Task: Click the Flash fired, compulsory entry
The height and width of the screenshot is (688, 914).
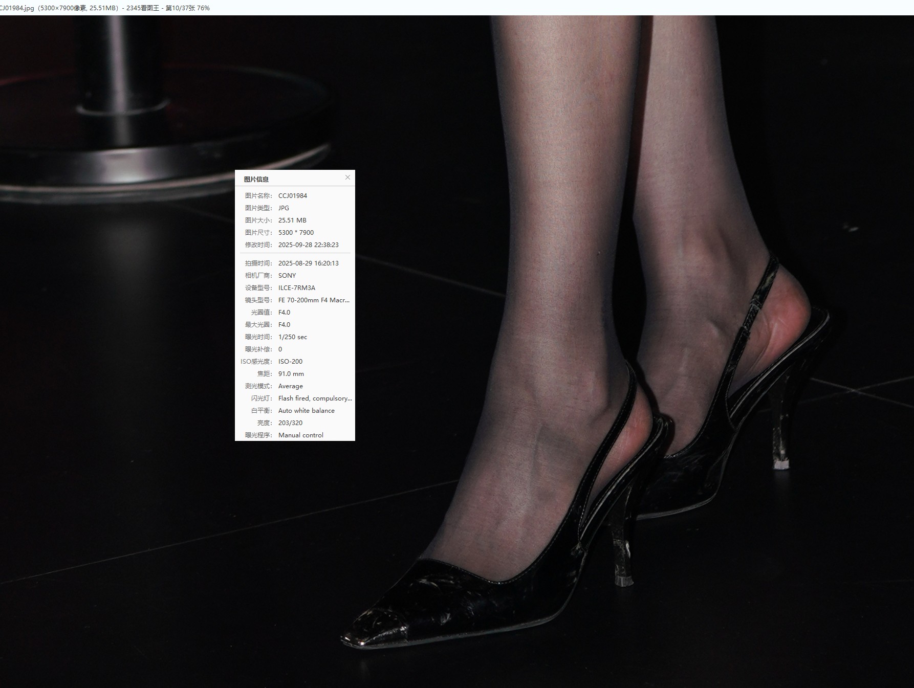Action: 315,398
